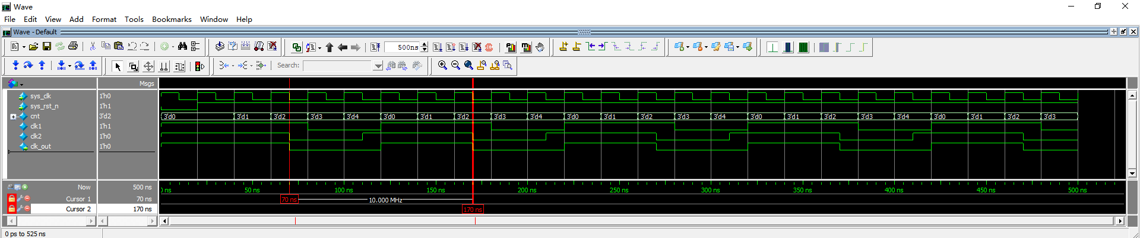1140x238 pixels.
Task: Click in the Search text field
Action: 338,66
